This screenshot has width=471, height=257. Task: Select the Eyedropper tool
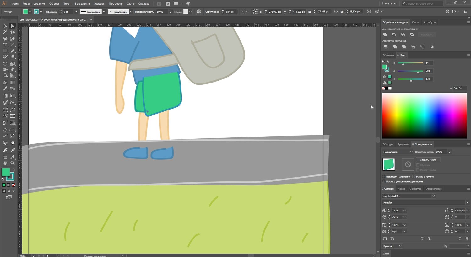point(5,89)
